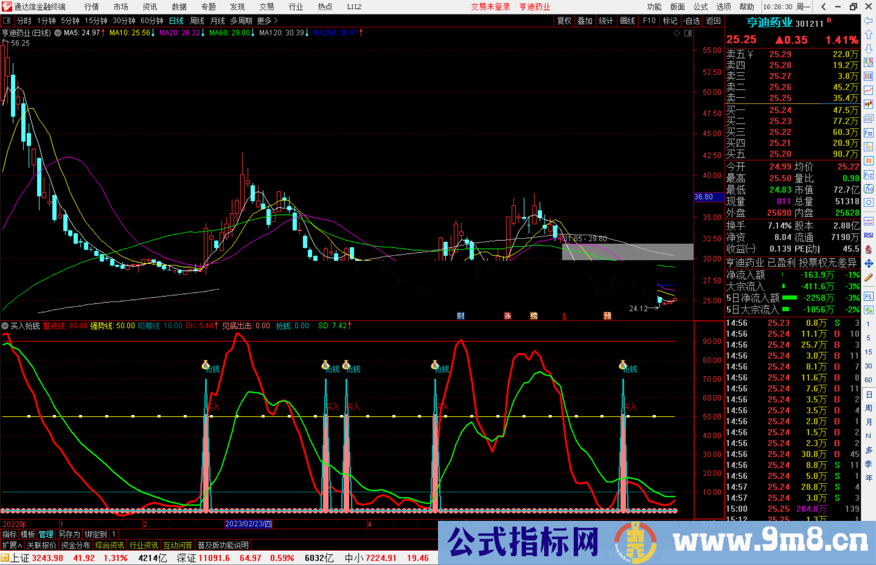Open the orange 自 watchlist icon
Screen dimensions: 876x565
pyautogui.click(x=868, y=161)
